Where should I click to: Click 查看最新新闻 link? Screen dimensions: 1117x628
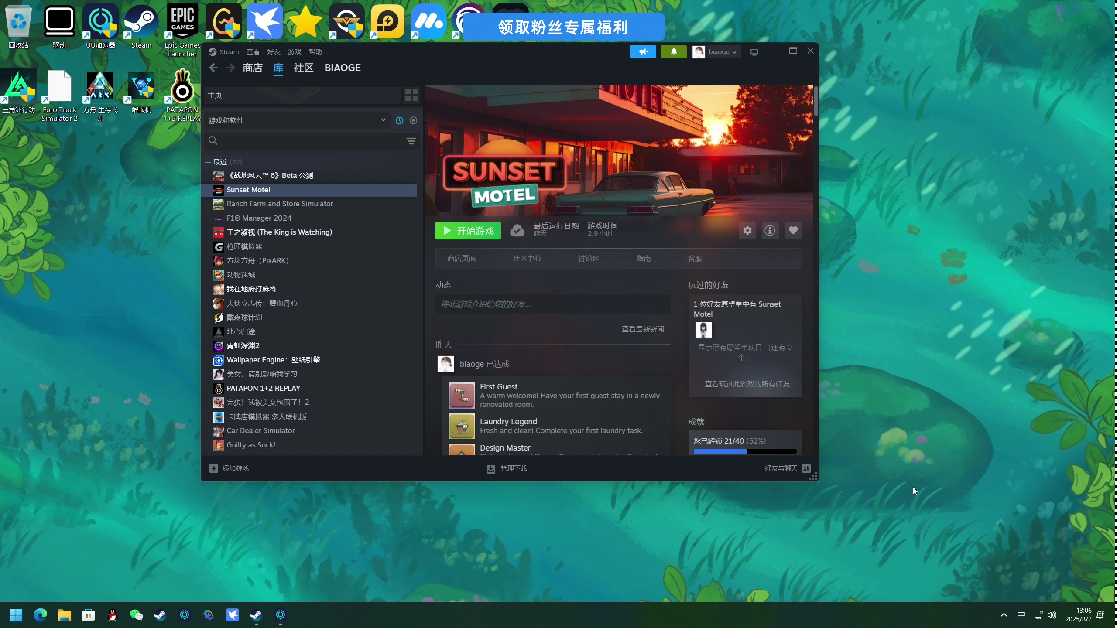coord(643,329)
